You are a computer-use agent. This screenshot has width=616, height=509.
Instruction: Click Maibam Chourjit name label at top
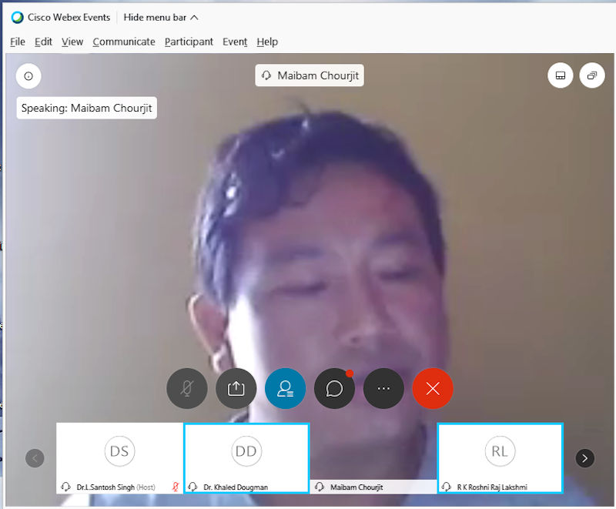310,75
